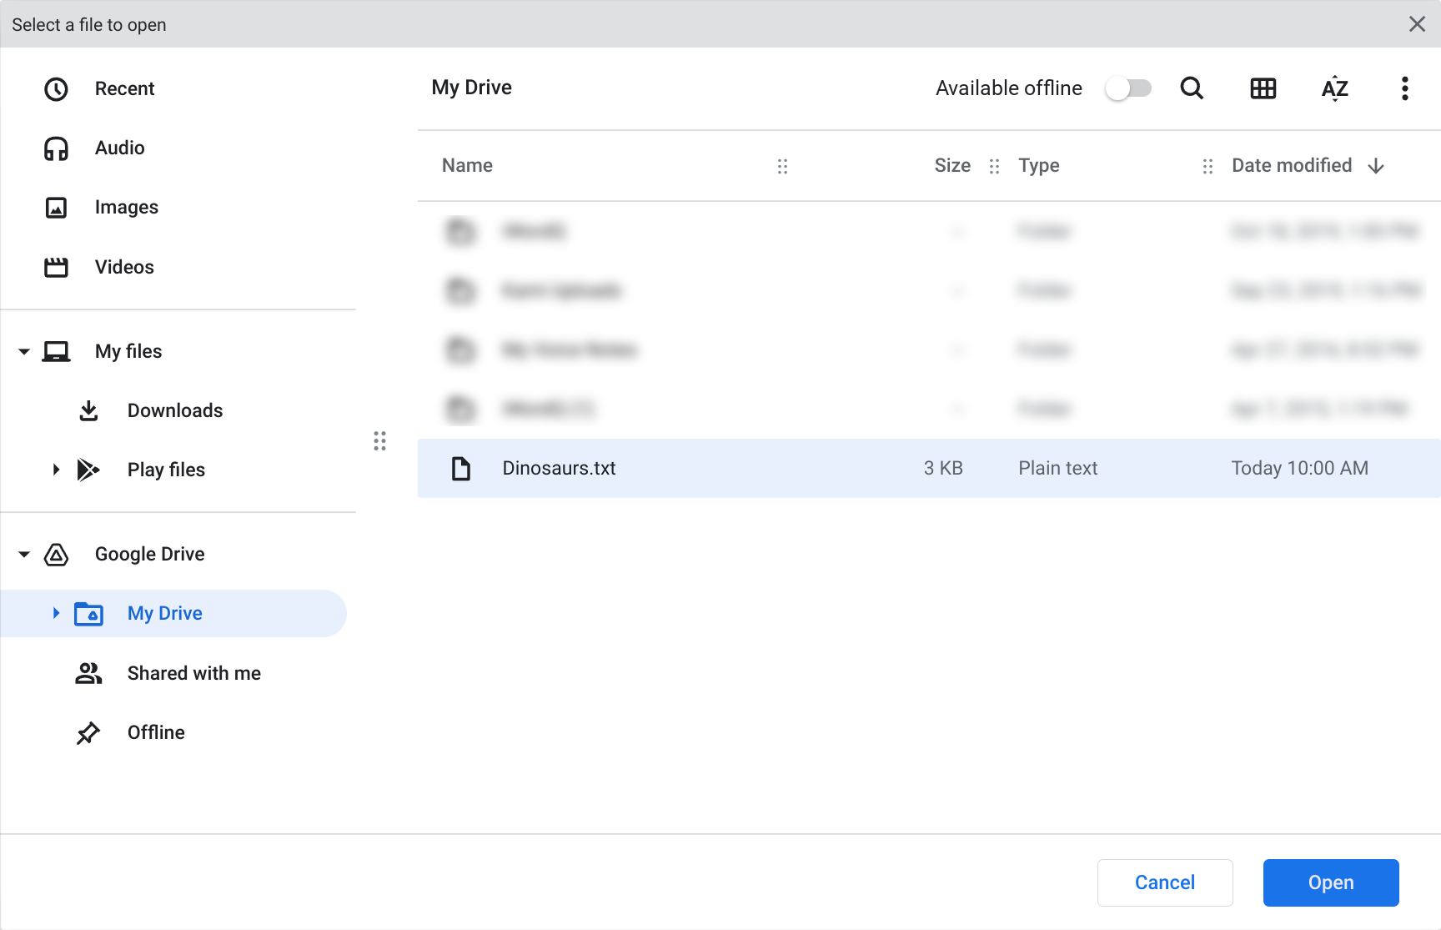Click the Today 10:00 AM date cell
The image size is (1441, 930).
coord(1299,469)
